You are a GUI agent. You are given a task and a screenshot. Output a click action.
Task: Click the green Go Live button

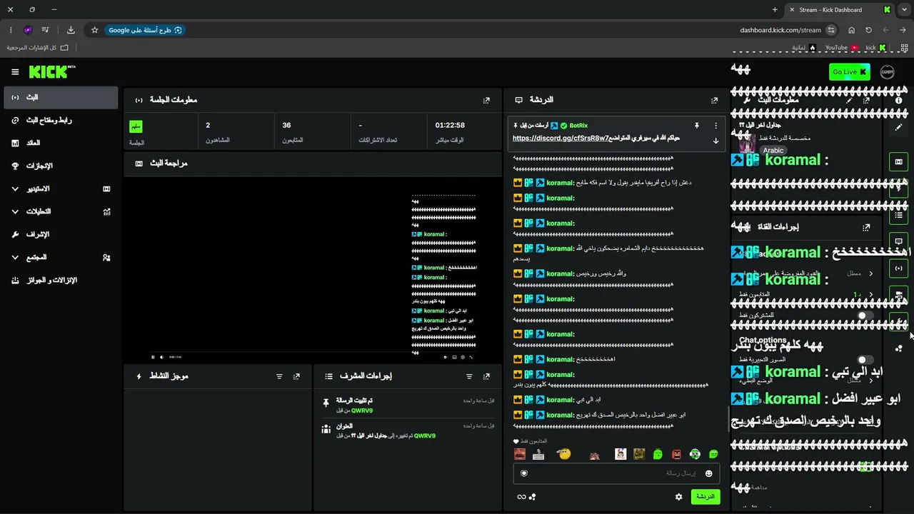coord(850,72)
